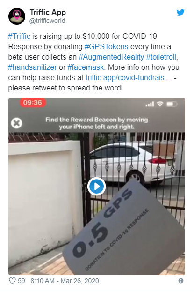Open the #Triffic hashtag link

(19, 36)
